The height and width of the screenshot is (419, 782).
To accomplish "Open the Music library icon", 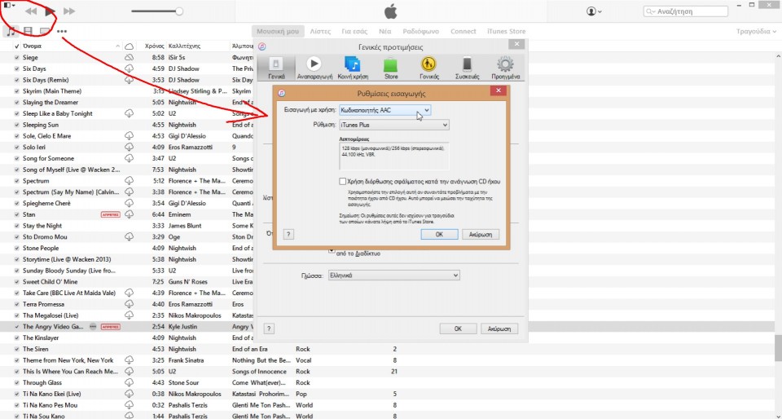I will coord(11,32).
